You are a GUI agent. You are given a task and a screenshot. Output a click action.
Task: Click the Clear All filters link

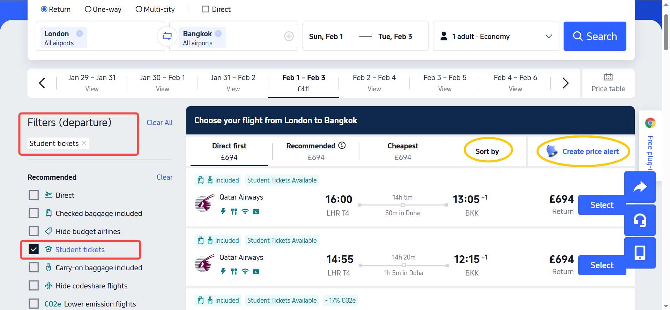(159, 123)
